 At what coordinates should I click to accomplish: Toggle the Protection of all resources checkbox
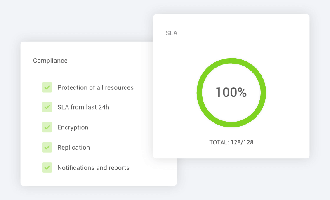pos(47,87)
